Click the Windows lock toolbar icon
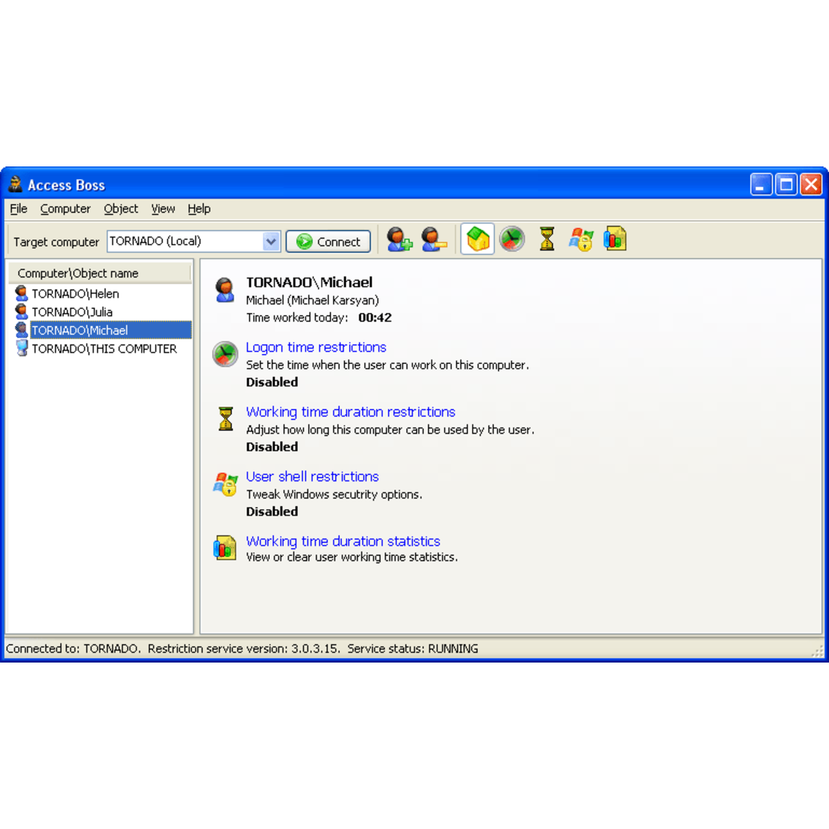The image size is (829, 829). (x=581, y=238)
